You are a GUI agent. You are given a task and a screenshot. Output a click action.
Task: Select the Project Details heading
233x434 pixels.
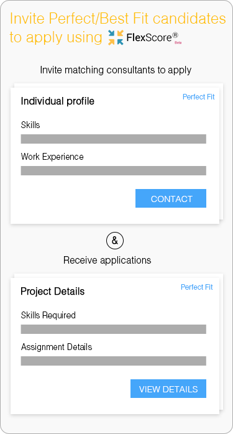pos(53,292)
